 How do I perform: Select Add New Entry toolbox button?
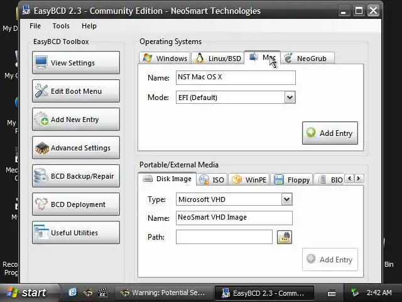76,120
